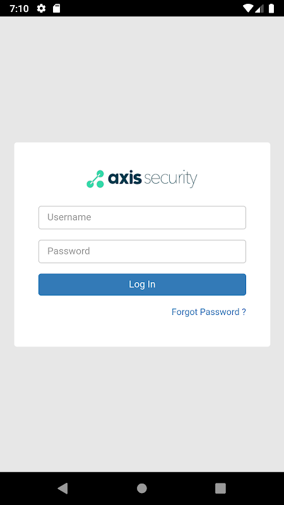This screenshot has width=284, height=505.
Task: Tap the cellular signal strength icon
Action: pyautogui.click(x=259, y=8)
